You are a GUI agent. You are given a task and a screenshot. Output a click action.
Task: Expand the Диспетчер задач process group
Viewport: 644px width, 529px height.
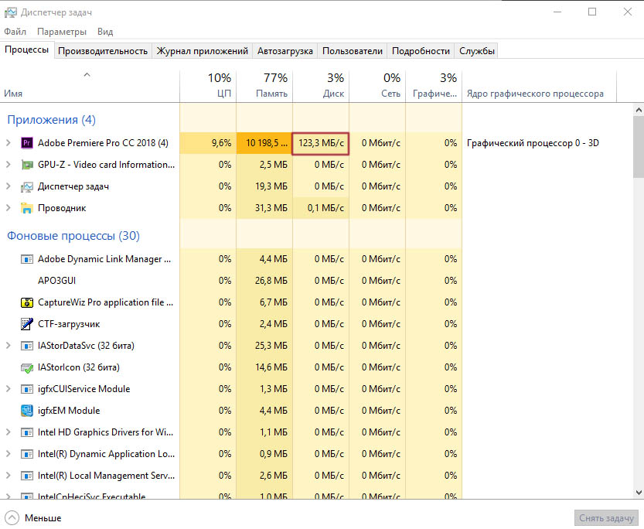coord(9,186)
